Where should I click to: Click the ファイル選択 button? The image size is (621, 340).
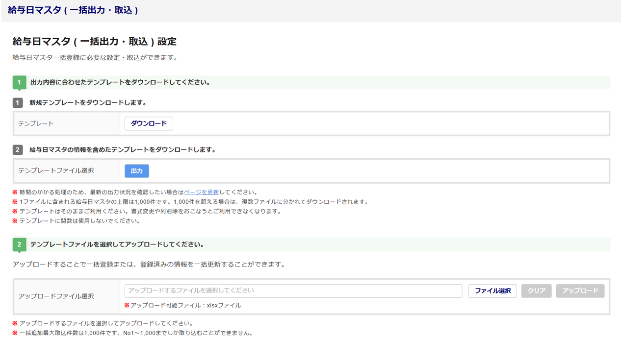tap(492, 291)
